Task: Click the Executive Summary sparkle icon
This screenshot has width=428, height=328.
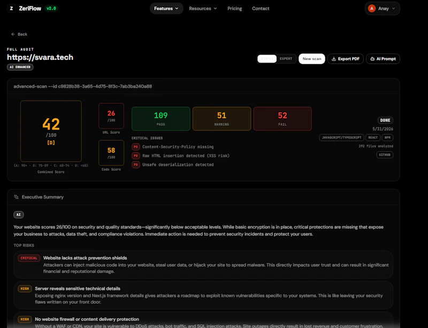Action: click(16, 197)
